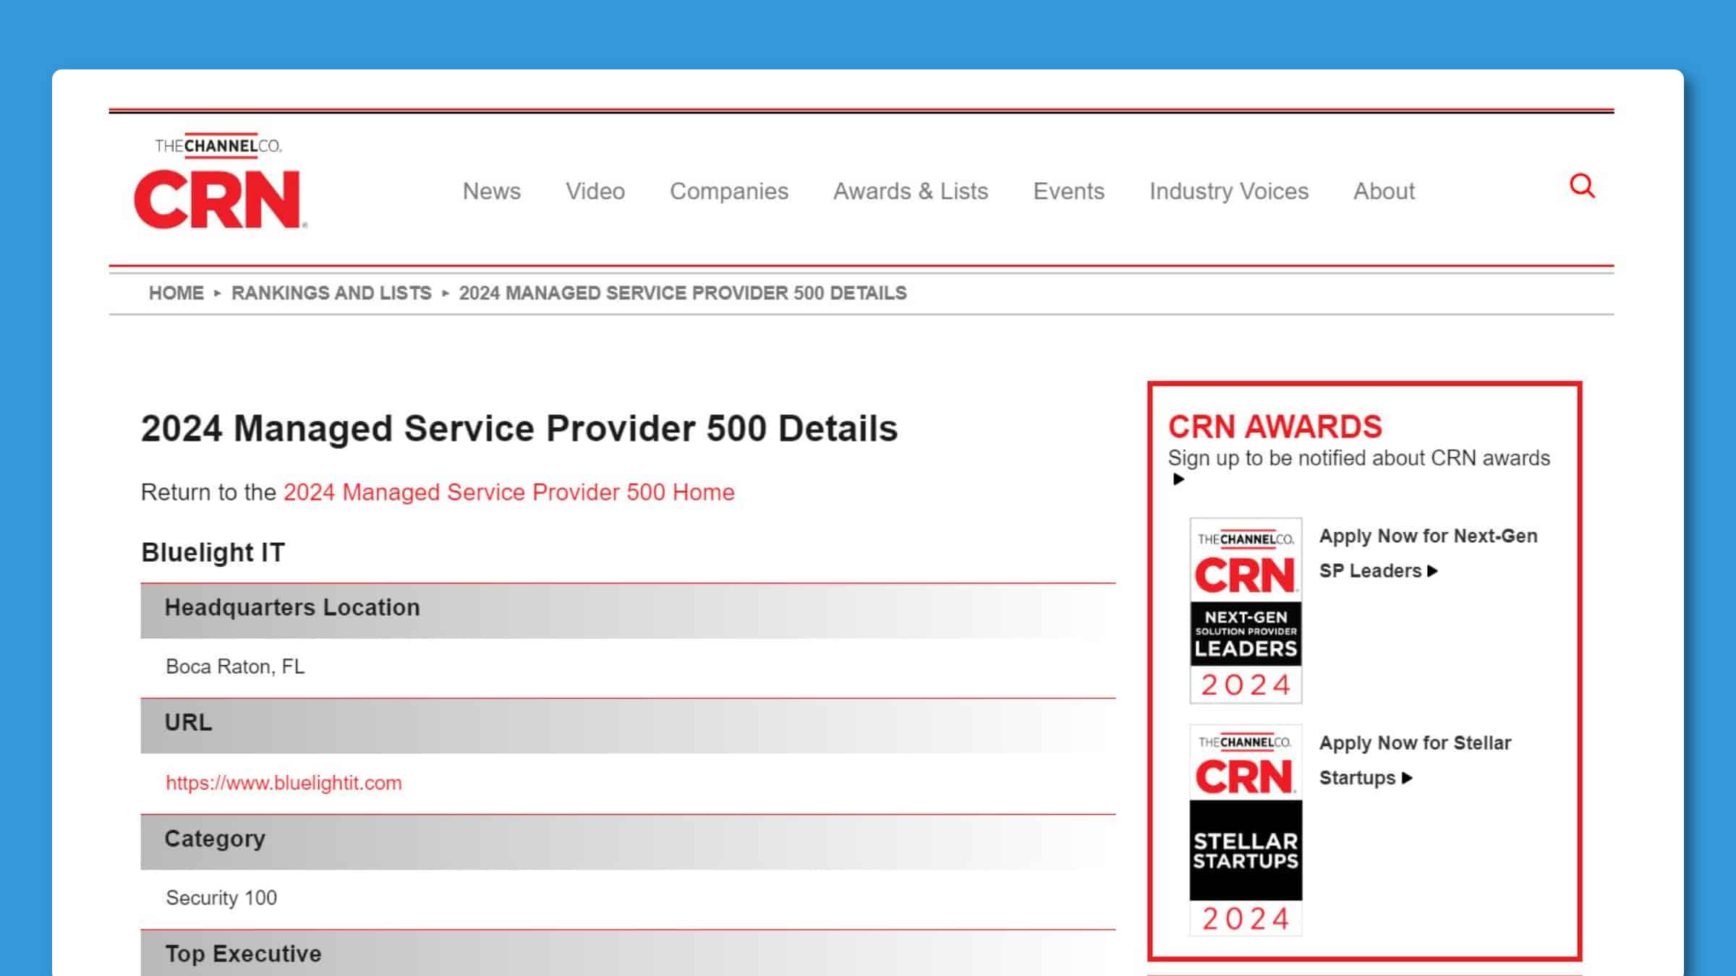1736x976 pixels.
Task: Click Apply Now for Stellar Startups
Action: pyautogui.click(x=1414, y=760)
